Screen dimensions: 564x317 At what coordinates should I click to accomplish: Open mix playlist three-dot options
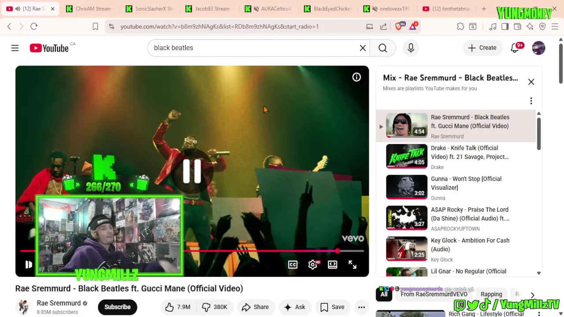(531, 101)
